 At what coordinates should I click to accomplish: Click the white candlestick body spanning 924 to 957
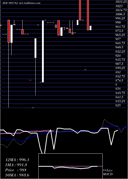pos(36,48)
